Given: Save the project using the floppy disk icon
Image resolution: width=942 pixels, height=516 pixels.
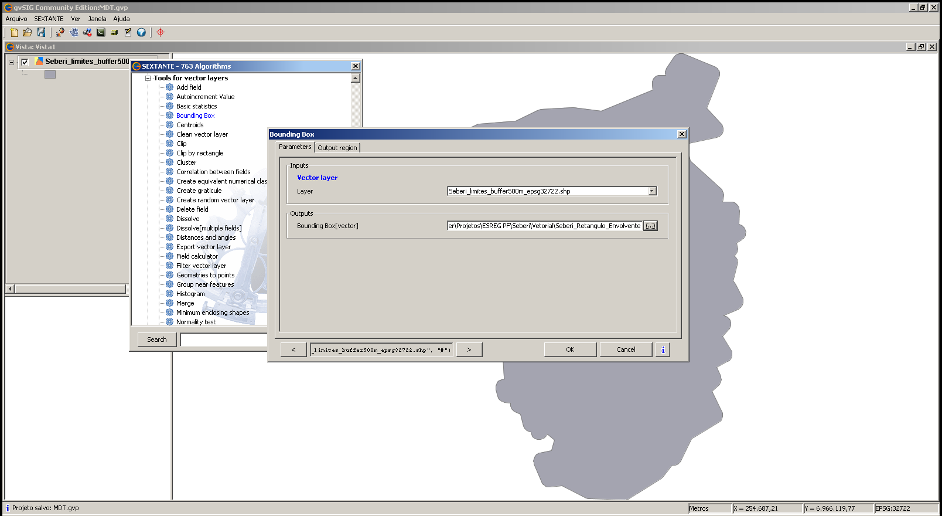Looking at the screenshot, I should point(41,33).
